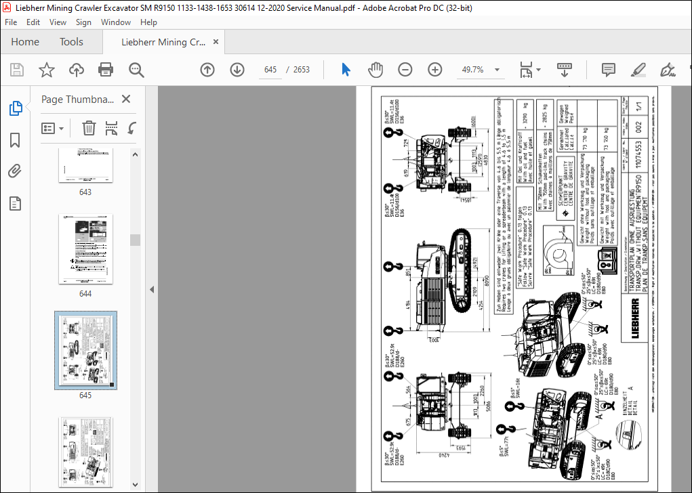This screenshot has width=692, height=493.
Task: Activate the Hand pan tool
Action: 375,70
